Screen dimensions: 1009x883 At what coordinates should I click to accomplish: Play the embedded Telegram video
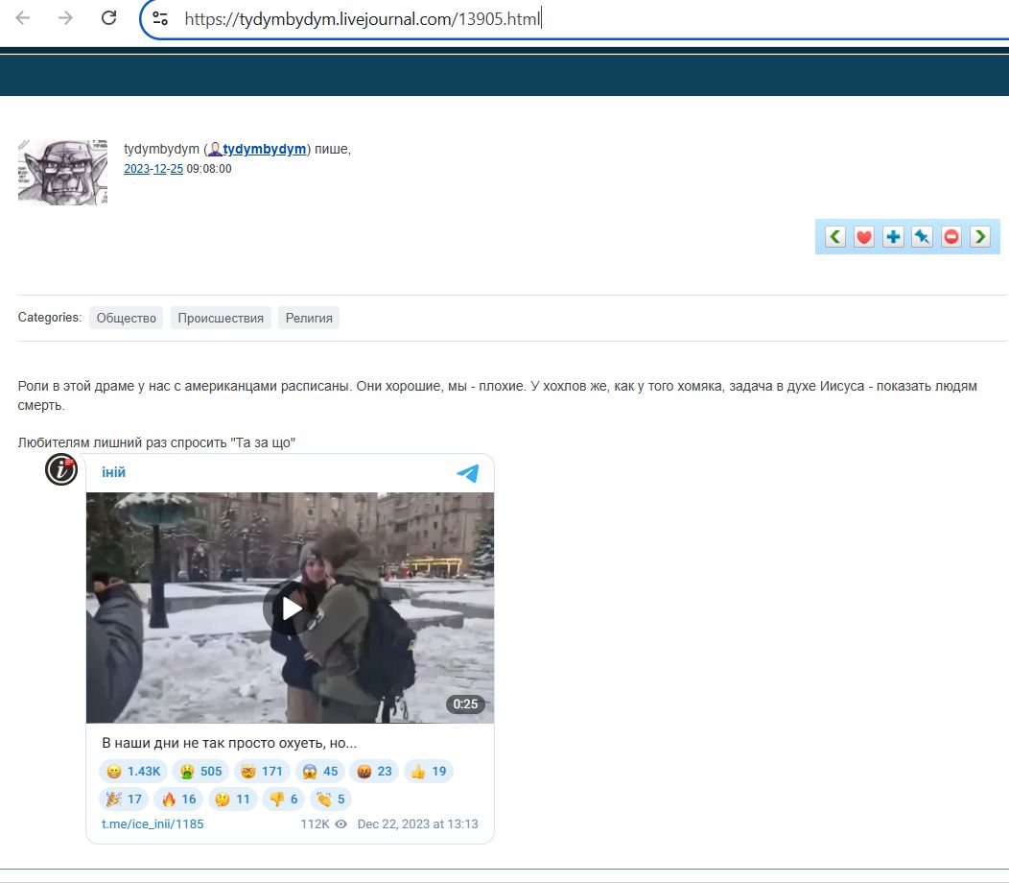click(x=290, y=608)
